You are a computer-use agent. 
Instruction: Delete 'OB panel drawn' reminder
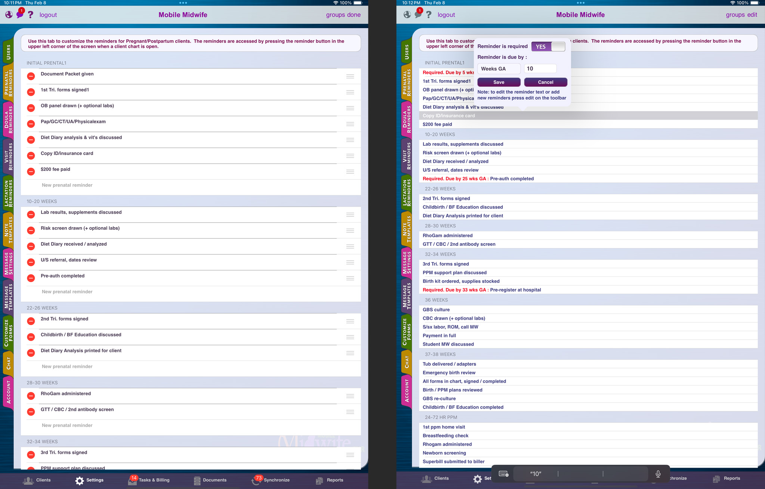click(31, 108)
